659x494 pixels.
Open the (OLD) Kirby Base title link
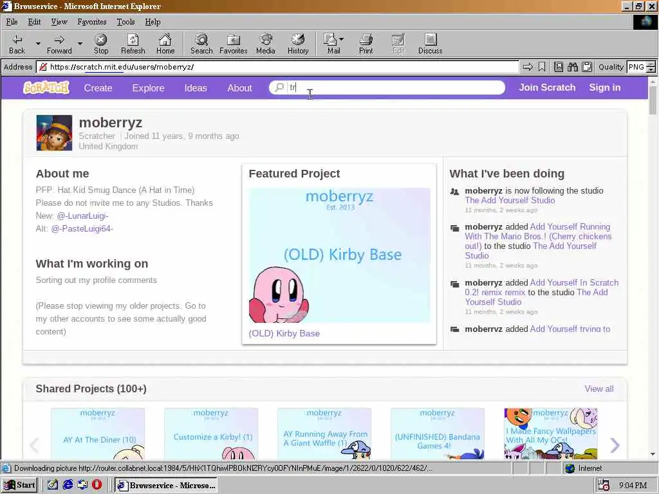pyautogui.click(x=284, y=333)
